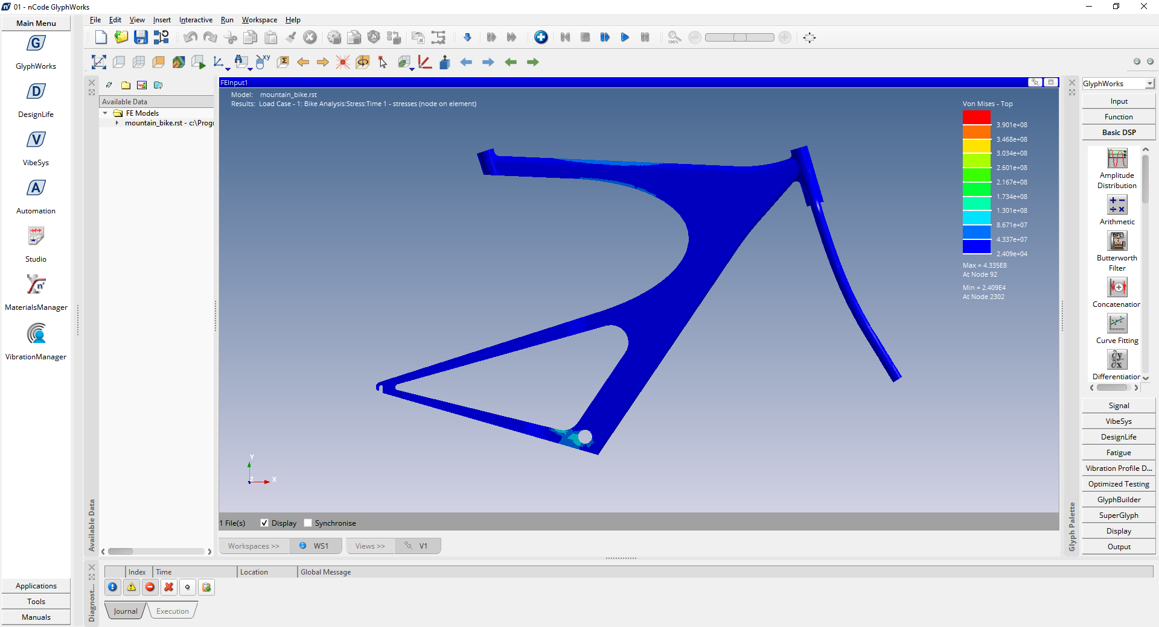
Task: Open the Automation module in Main Menu
Action: 36,197
